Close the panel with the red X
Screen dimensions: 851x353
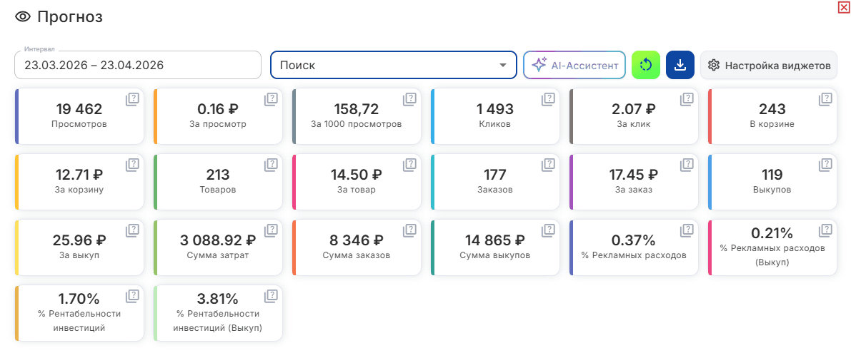pyautogui.click(x=843, y=6)
